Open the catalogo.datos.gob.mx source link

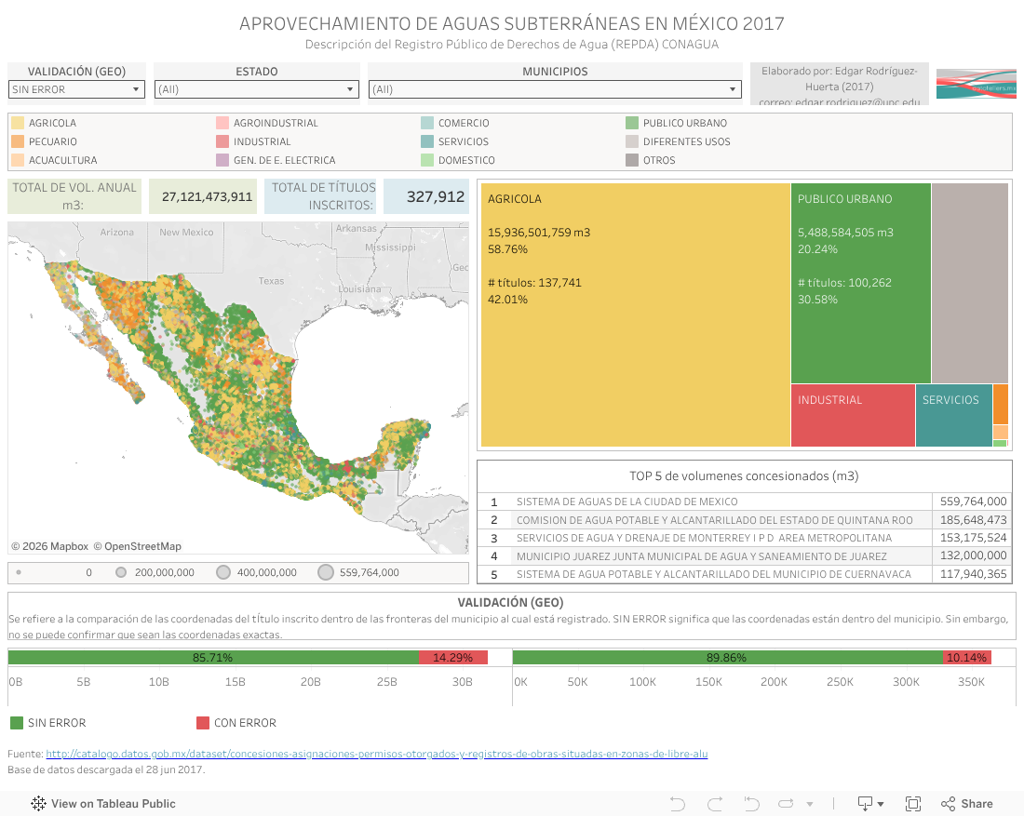(376, 754)
